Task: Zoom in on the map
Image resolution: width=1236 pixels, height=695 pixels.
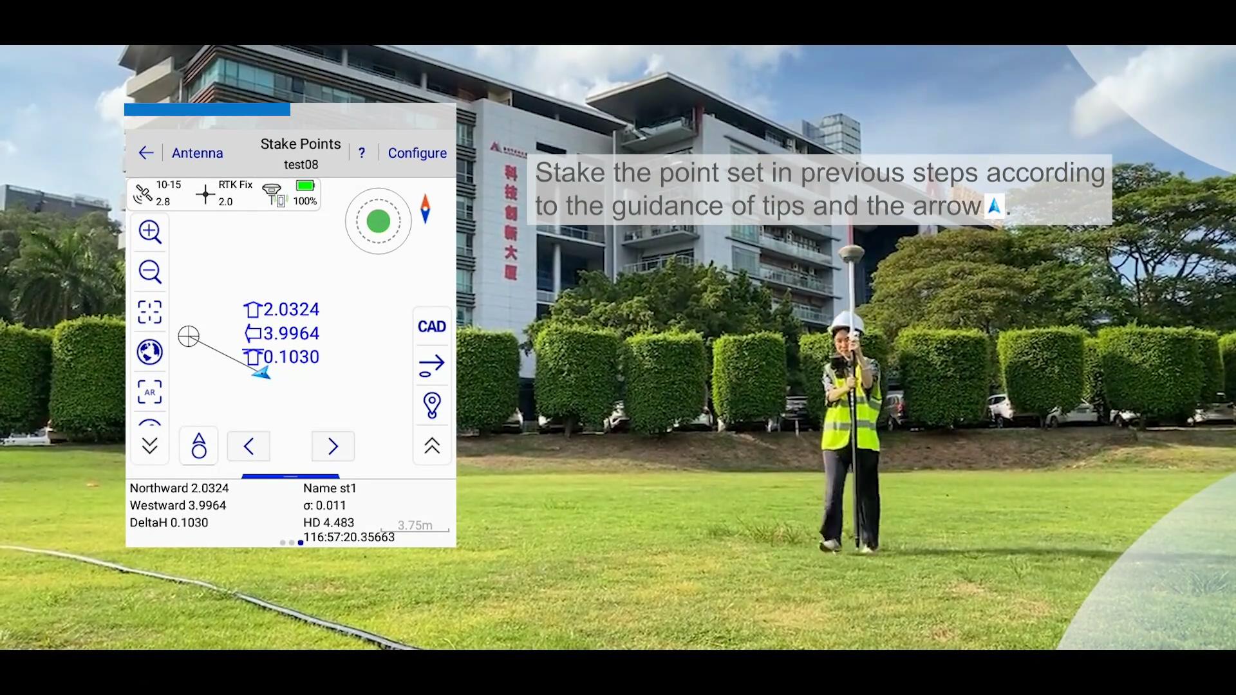Action: [150, 232]
